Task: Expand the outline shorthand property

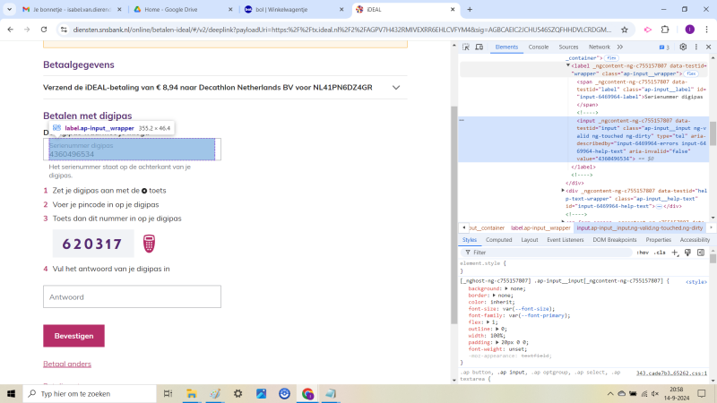Action: click(497, 329)
